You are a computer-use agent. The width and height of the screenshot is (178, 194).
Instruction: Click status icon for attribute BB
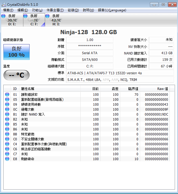pyautogui.click(x=7, y=134)
